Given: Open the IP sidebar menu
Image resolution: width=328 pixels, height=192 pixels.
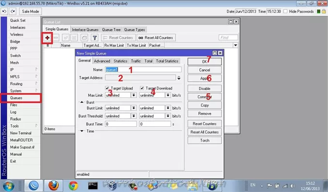Looking at the screenshot, I should click(23, 70).
